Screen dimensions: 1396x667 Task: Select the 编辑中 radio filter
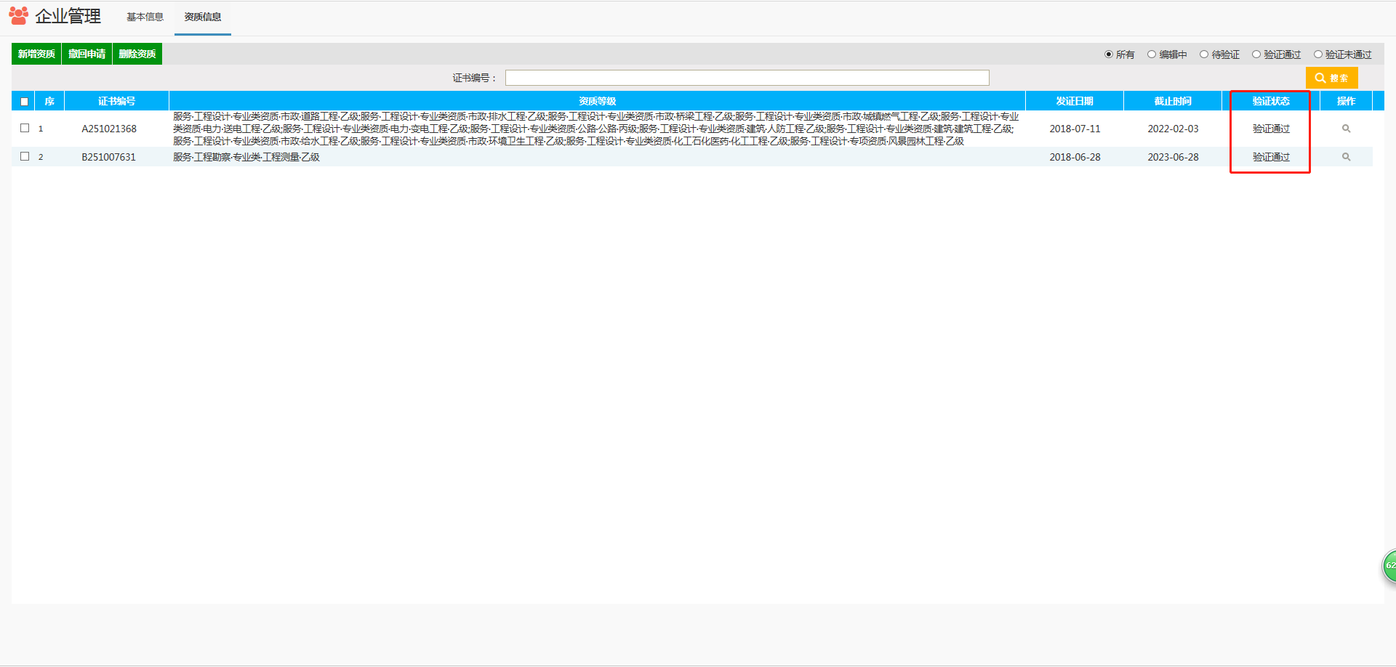1152,54
